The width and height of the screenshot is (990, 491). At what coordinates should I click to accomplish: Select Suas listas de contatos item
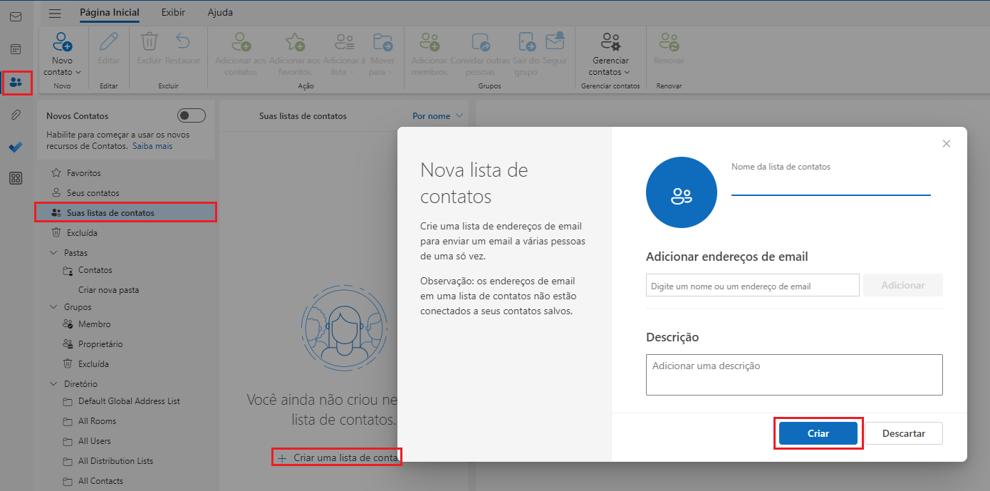[x=126, y=213]
